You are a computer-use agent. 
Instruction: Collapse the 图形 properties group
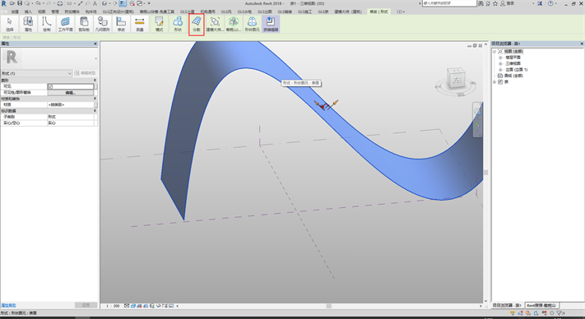click(95, 80)
